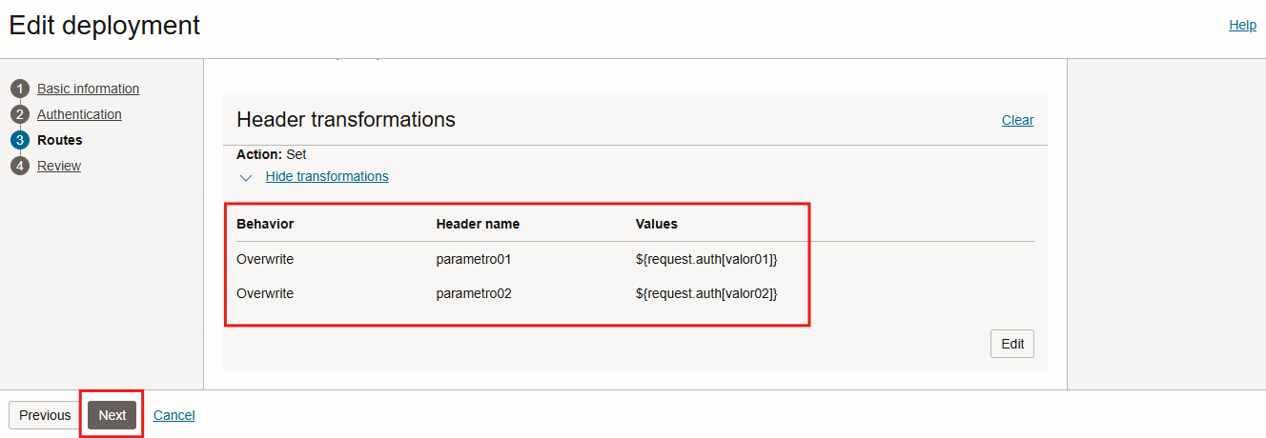The height and width of the screenshot is (438, 1266).
Task: Click the step 3 Routes circle
Action: (19, 140)
